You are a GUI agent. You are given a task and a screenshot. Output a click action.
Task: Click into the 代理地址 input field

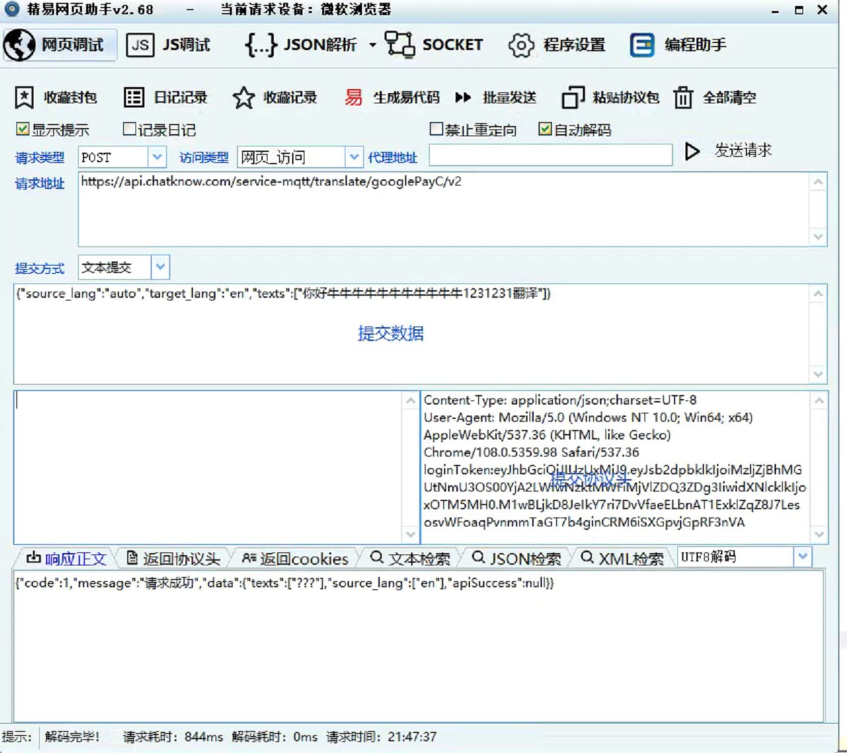(550, 155)
